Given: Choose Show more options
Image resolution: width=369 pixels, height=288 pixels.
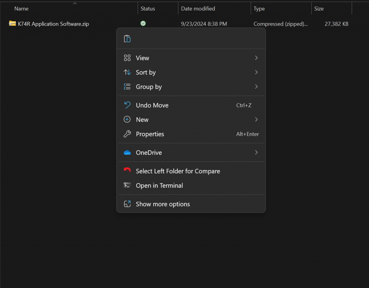Looking at the screenshot, I should pyautogui.click(x=163, y=204).
